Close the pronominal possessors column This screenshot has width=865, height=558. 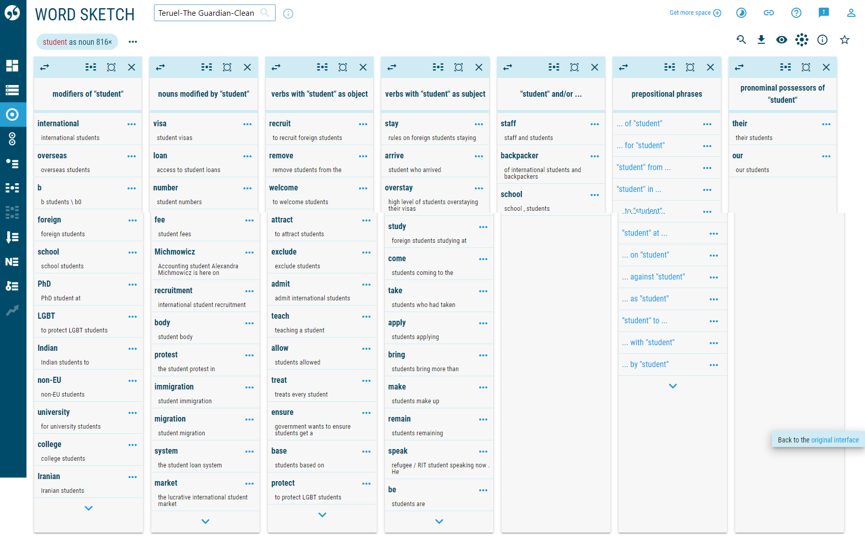point(826,67)
